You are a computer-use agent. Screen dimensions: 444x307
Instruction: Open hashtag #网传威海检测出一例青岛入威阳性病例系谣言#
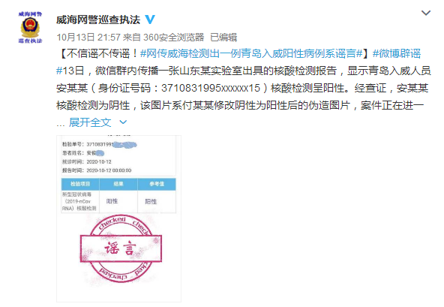point(251,53)
